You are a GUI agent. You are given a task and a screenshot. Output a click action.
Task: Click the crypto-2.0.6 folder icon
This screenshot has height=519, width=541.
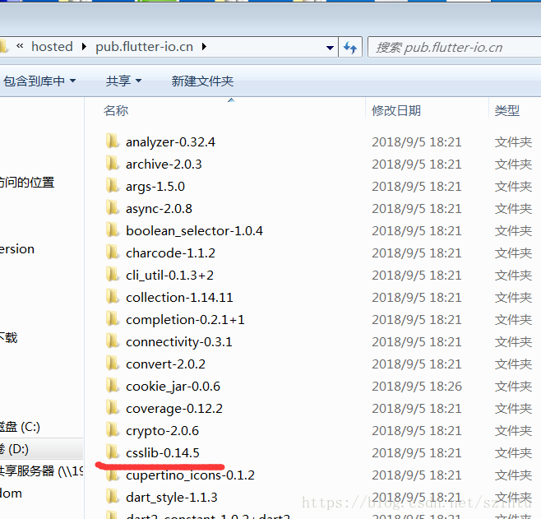point(113,430)
